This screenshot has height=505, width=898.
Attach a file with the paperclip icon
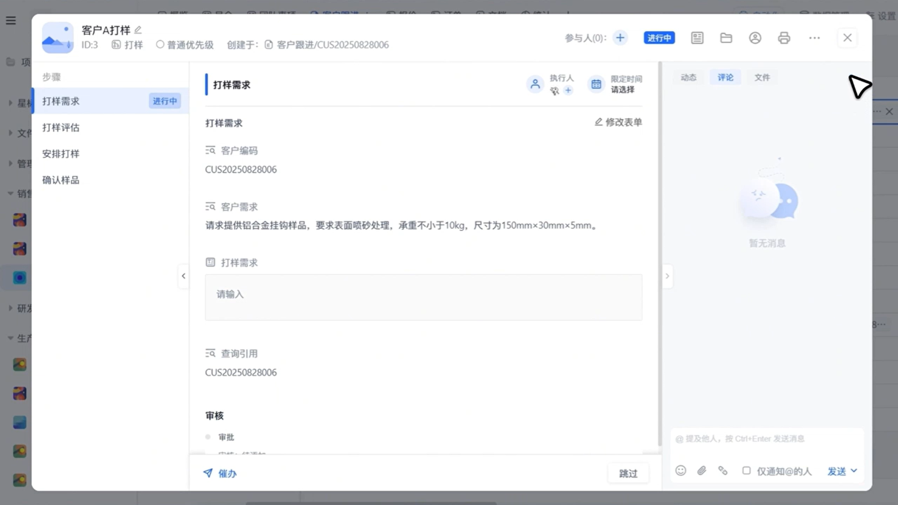(x=701, y=471)
